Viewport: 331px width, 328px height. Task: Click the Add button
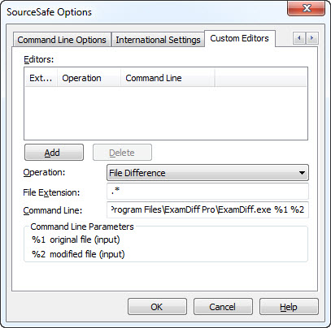pos(54,153)
